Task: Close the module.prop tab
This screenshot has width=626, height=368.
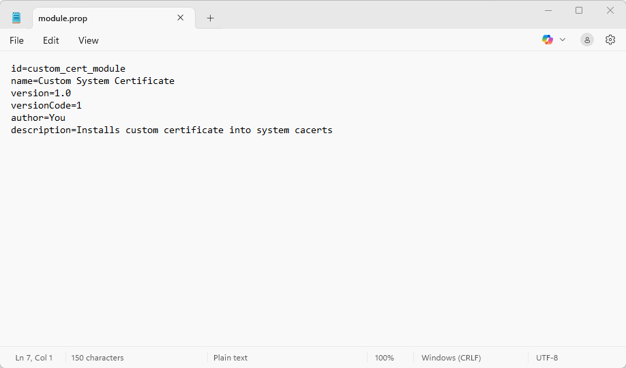Action: coord(181,18)
